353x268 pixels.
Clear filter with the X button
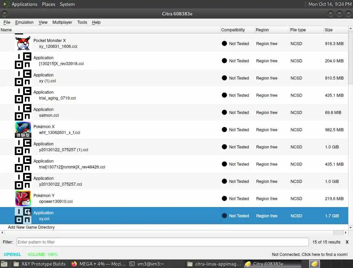coord(347,242)
